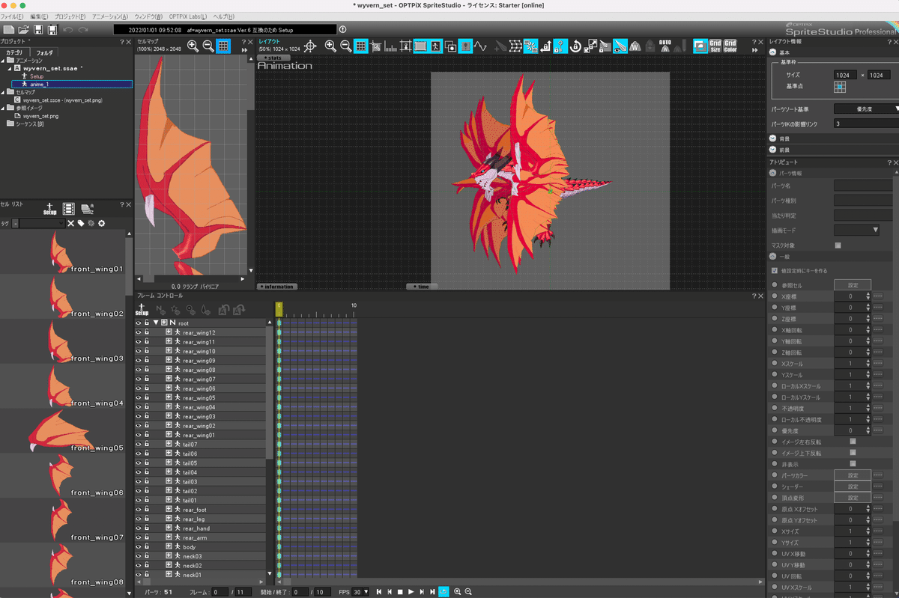Click the Save All double-floppy icon
899x598 pixels.
click(52, 29)
